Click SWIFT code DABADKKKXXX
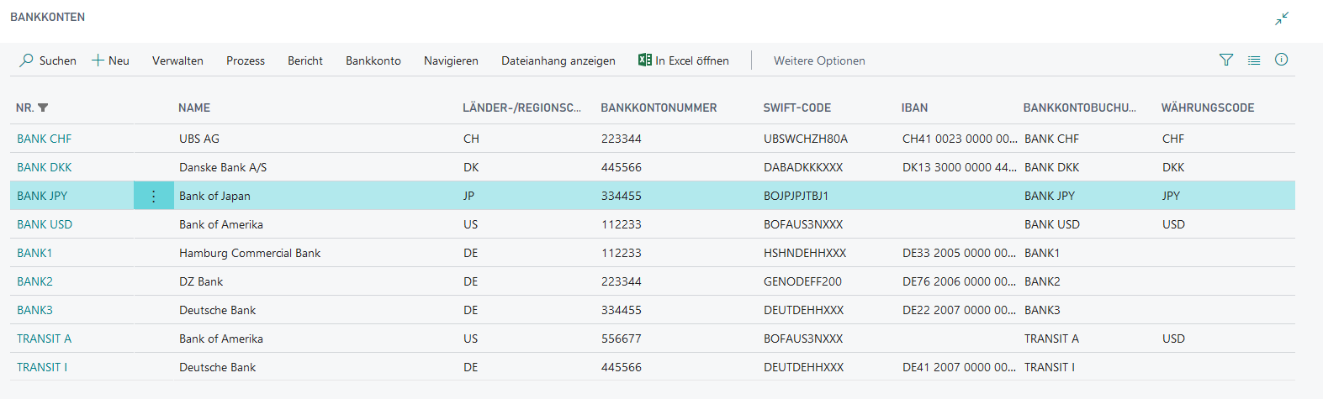Viewport: 1323px width, 399px height. tap(803, 167)
